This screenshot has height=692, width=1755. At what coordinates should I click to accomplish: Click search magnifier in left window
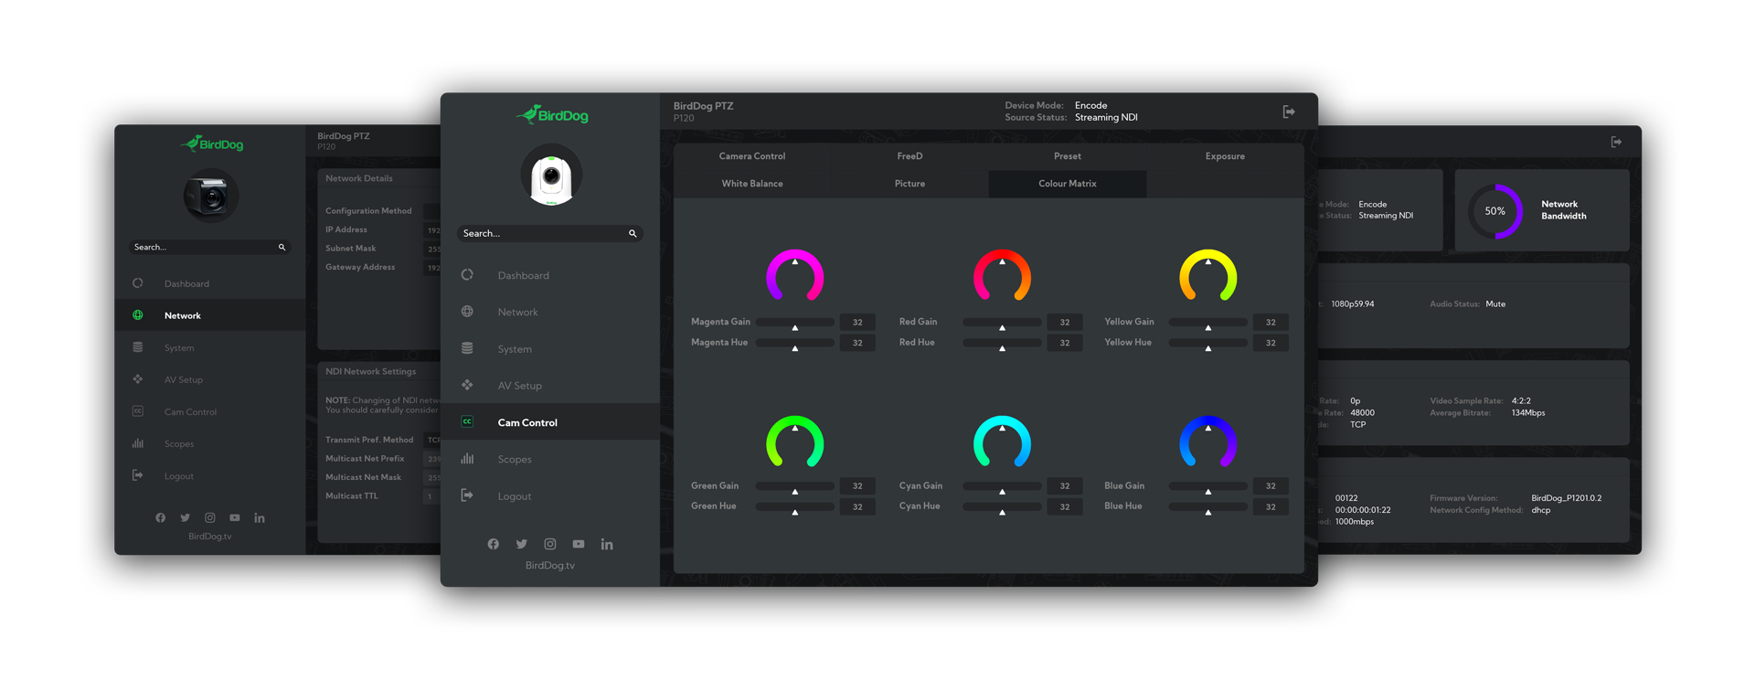pos(282,247)
